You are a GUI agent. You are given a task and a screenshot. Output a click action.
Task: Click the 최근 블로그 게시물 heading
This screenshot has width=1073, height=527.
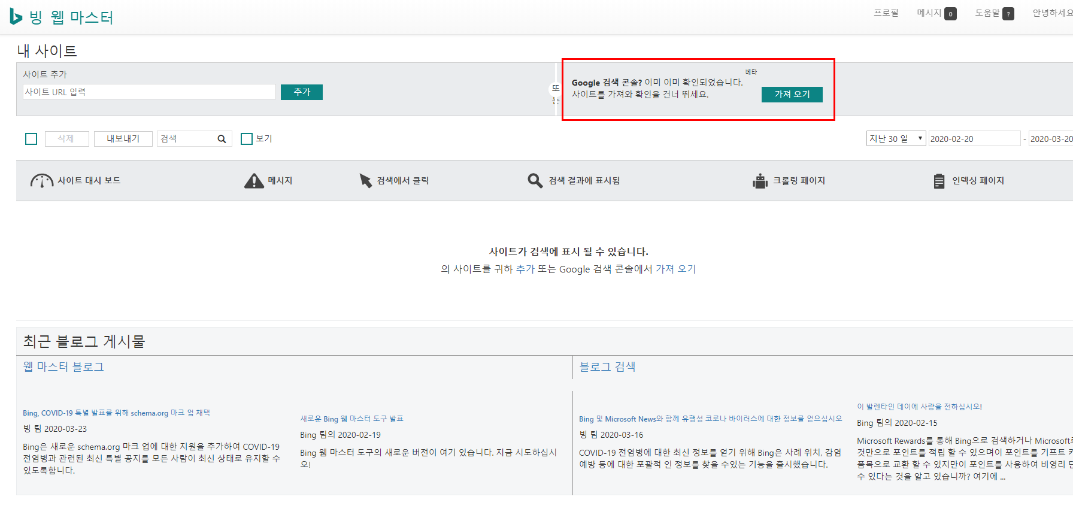84,341
